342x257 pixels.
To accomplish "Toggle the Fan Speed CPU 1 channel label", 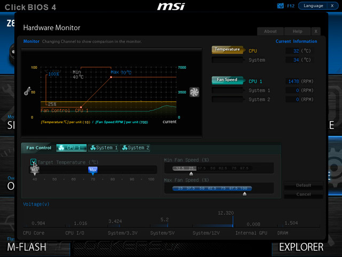I will tap(227, 80).
